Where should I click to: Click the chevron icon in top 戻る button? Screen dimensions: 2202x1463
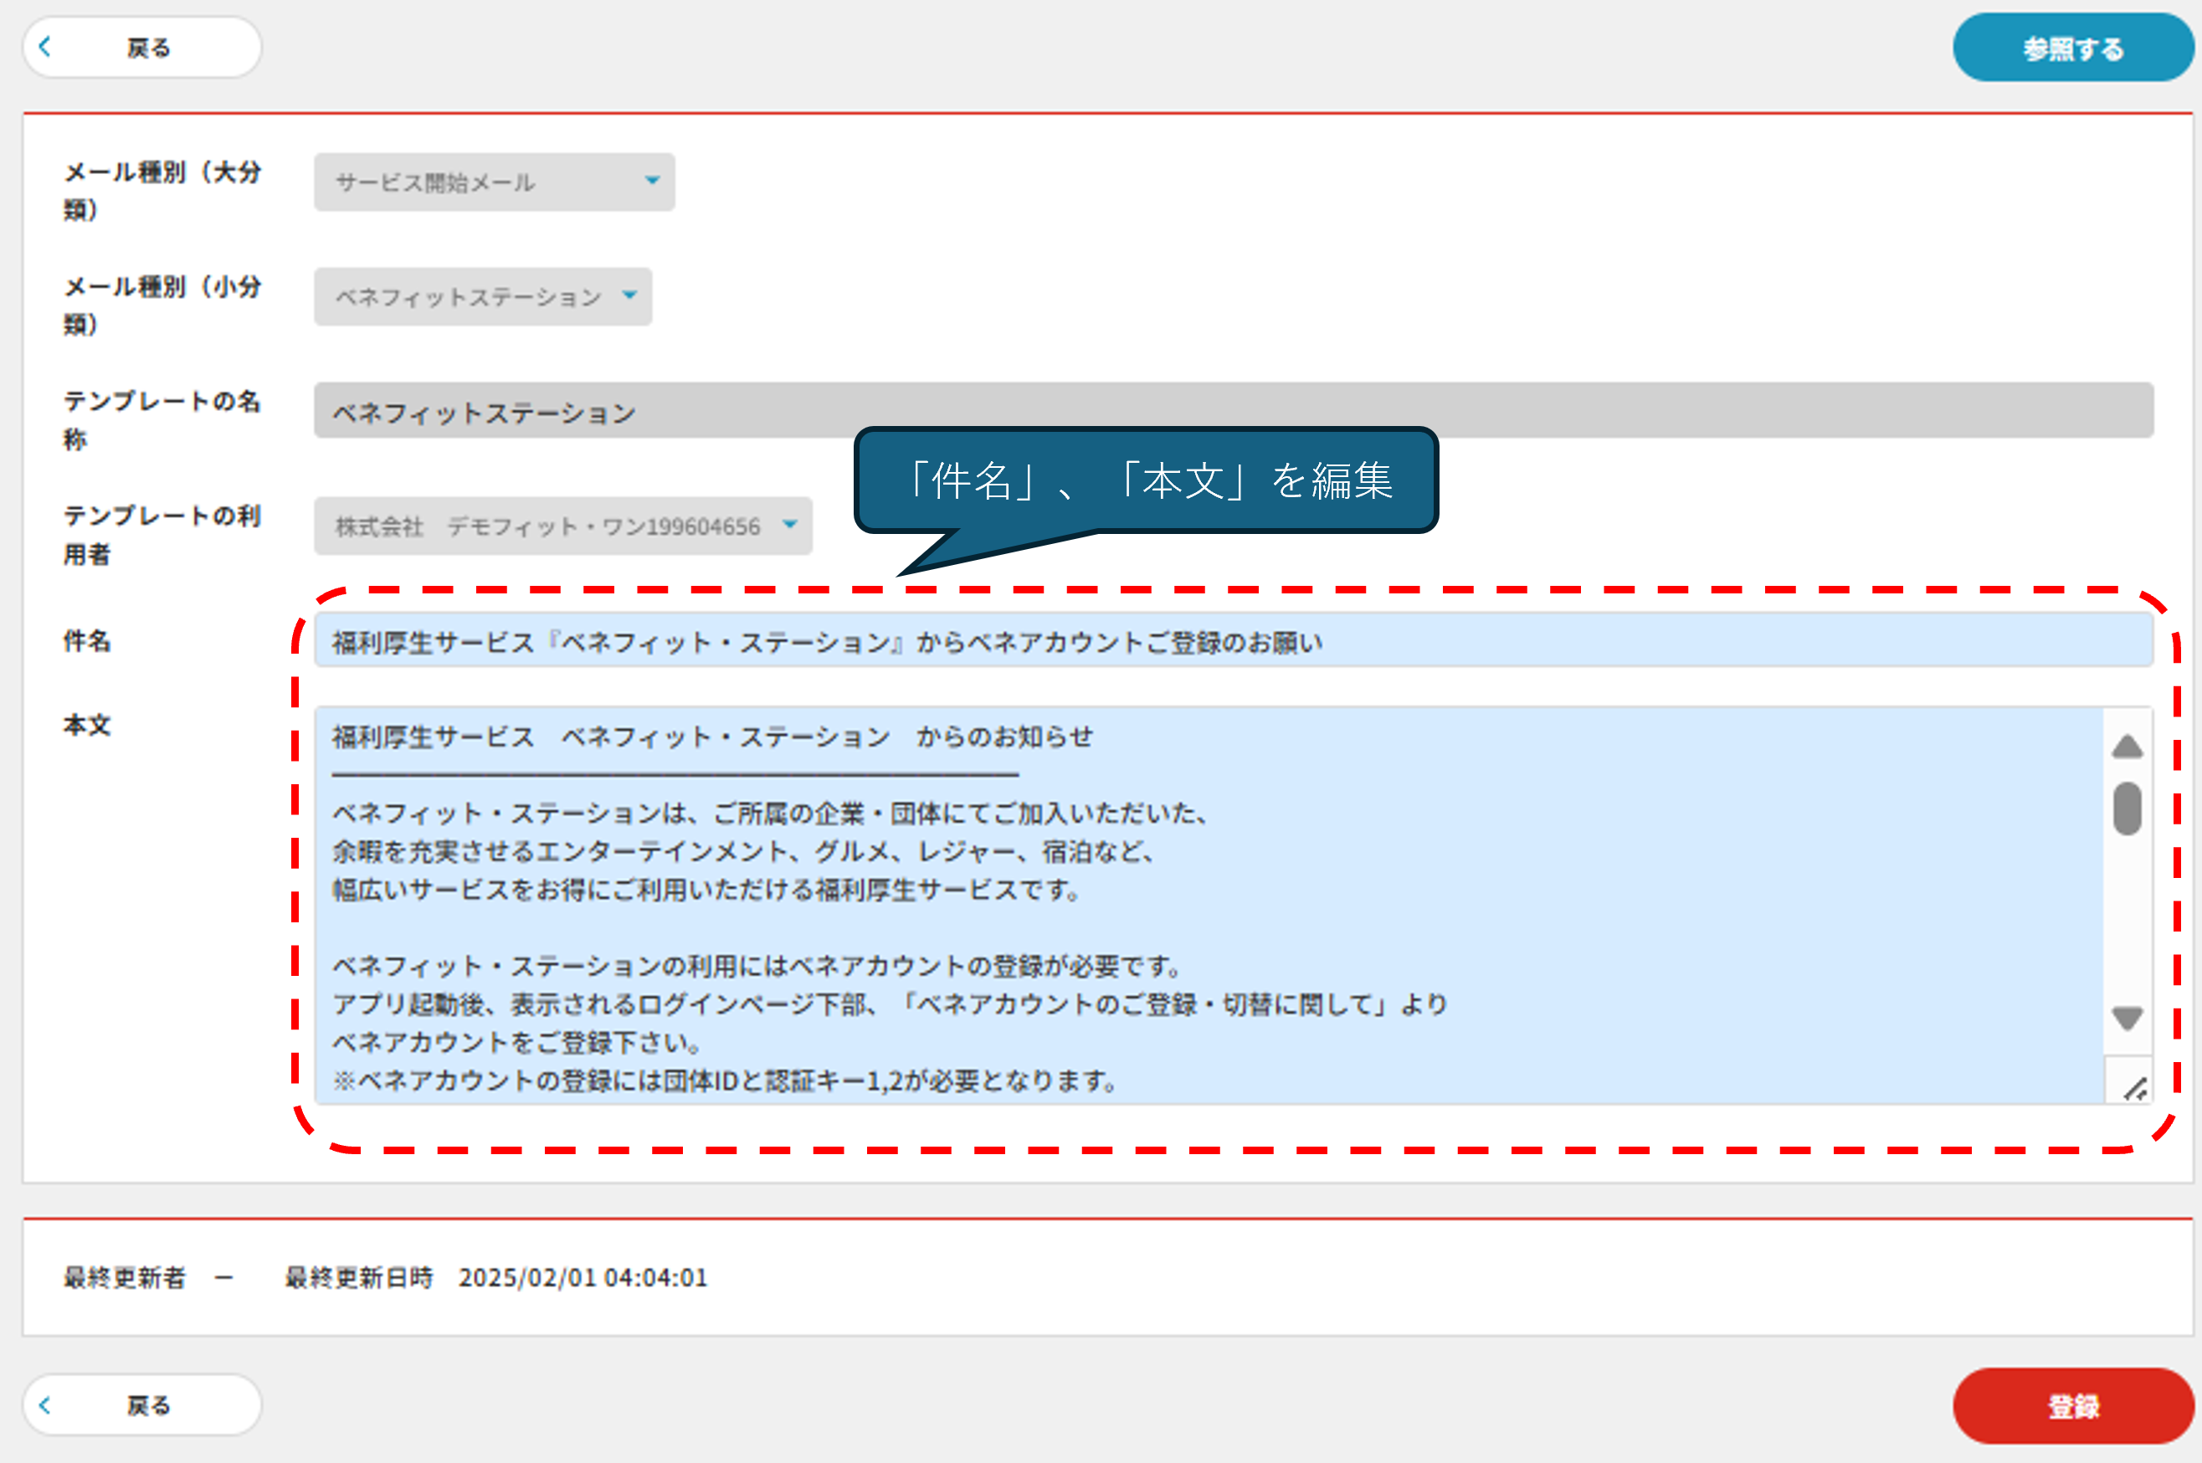click(x=45, y=47)
